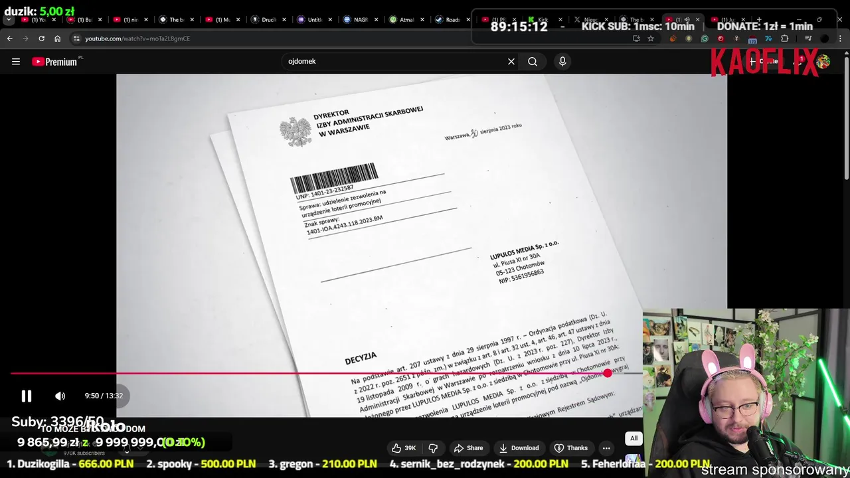Bookmark this page with star icon

(x=651, y=39)
